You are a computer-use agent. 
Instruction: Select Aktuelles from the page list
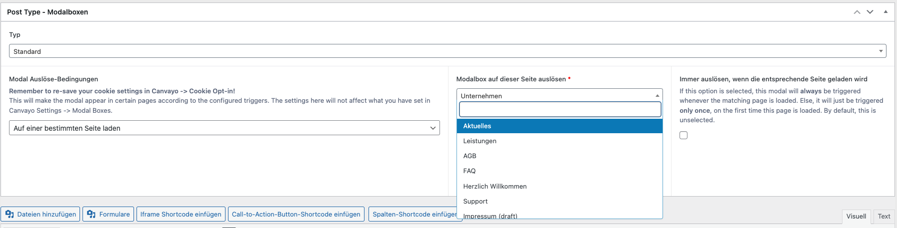[x=559, y=126]
